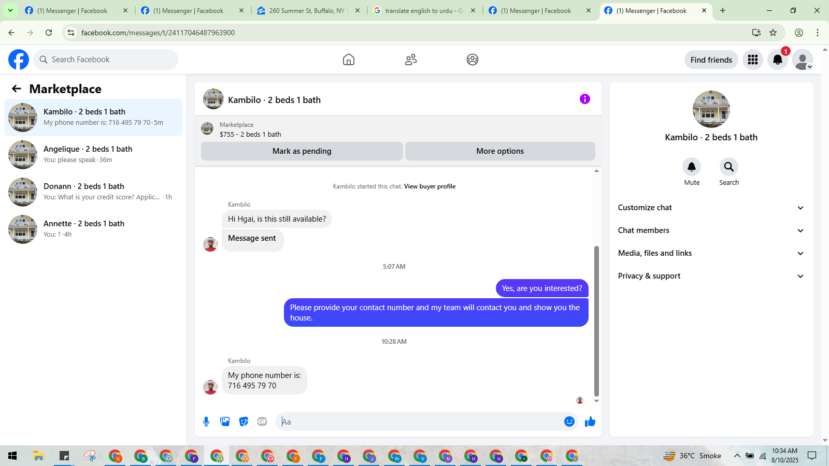Reload the browser page

49,33
